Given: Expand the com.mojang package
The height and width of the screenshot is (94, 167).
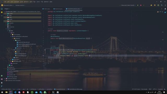Looking at the screenshot, I should (x=11, y=34).
